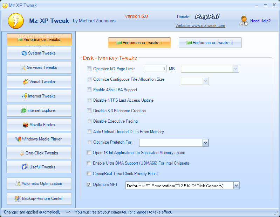
Task: Enable Optimize Prefetch For checkbox
Action: (x=89, y=142)
